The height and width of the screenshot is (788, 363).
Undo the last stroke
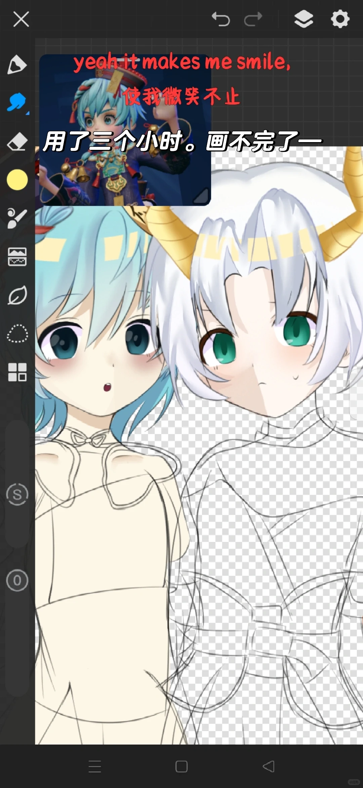coord(221,19)
